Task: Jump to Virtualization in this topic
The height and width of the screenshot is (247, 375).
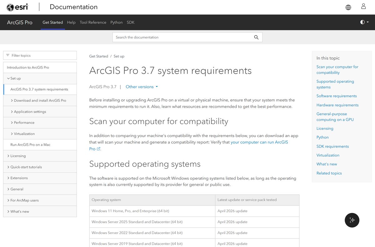Action: tap(328, 155)
